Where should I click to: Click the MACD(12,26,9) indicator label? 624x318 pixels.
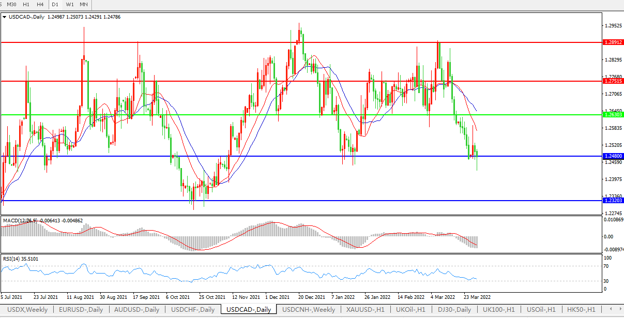pos(20,221)
